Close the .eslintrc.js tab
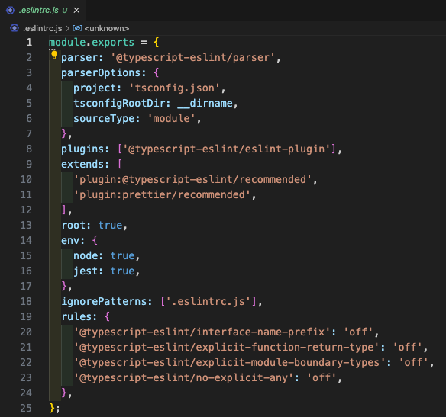 coord(76,11)
